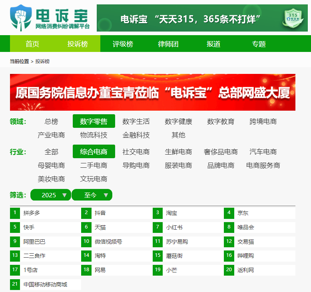The image size is (311, 292).
Task: Open rank 19 小芒 entry
Action: point(188,270)
